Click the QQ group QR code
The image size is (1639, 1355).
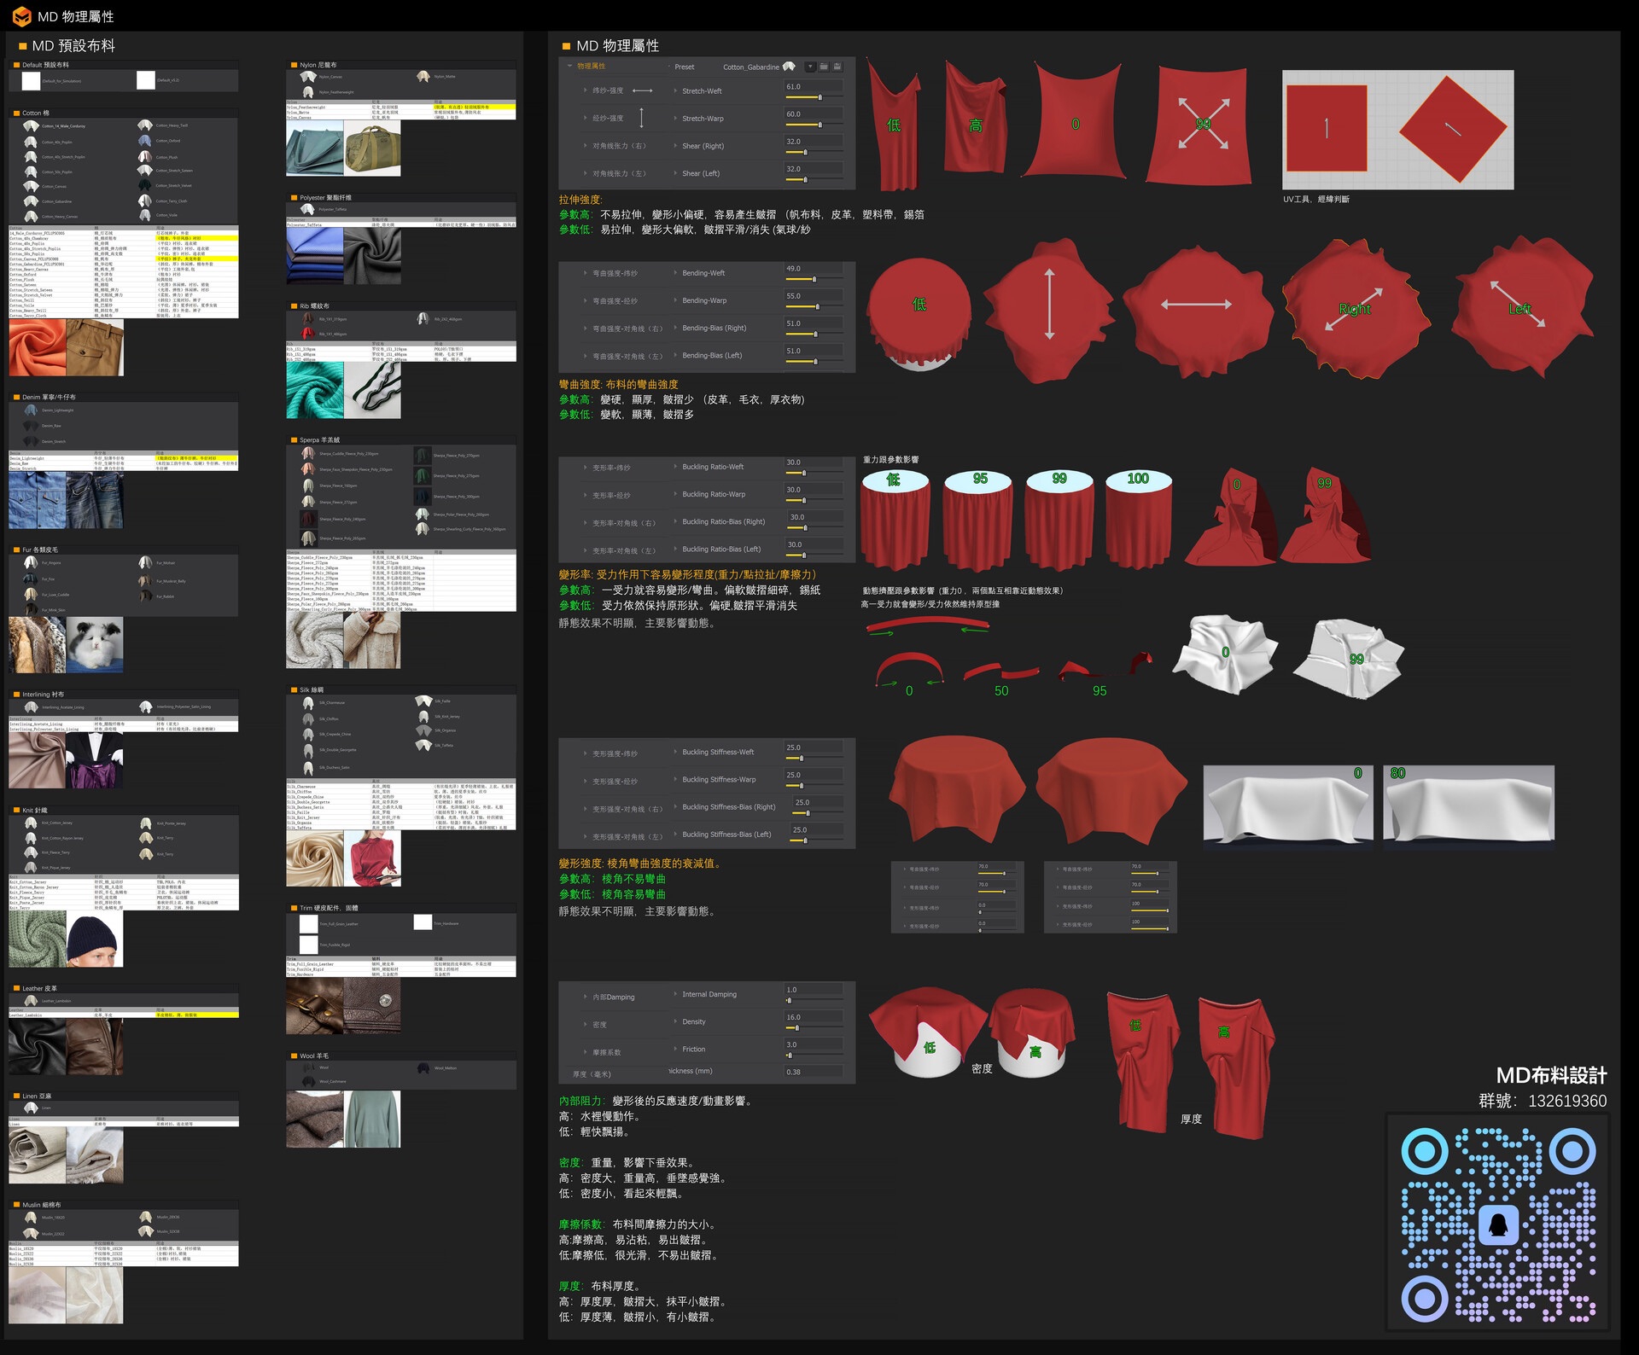point(1497,1224)
